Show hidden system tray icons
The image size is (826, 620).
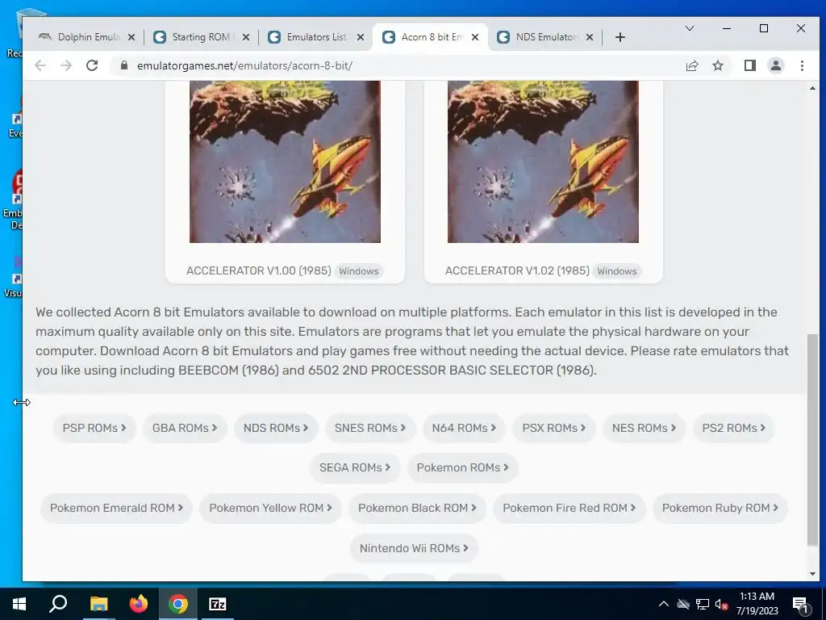point(664,604)
